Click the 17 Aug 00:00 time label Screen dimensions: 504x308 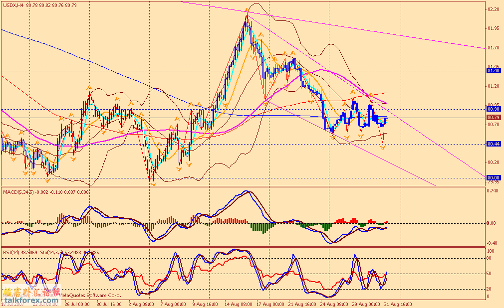pos(270,304)
